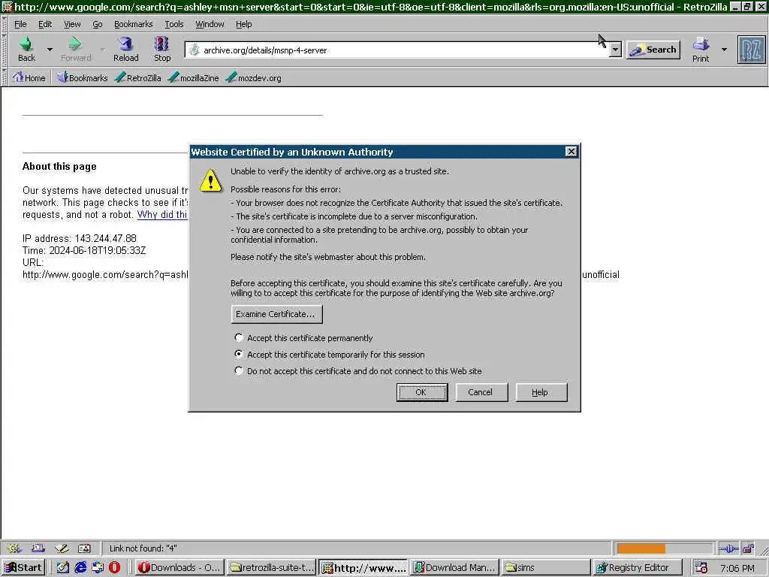Click the 7:06 PM system clock
The height and width of the screenshot is (577, 769).
[737, 568]
